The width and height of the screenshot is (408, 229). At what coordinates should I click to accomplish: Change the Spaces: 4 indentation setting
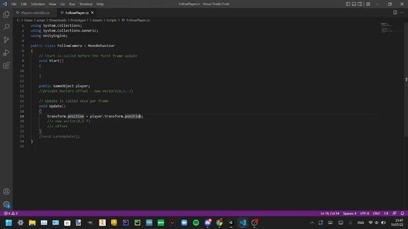349,214
